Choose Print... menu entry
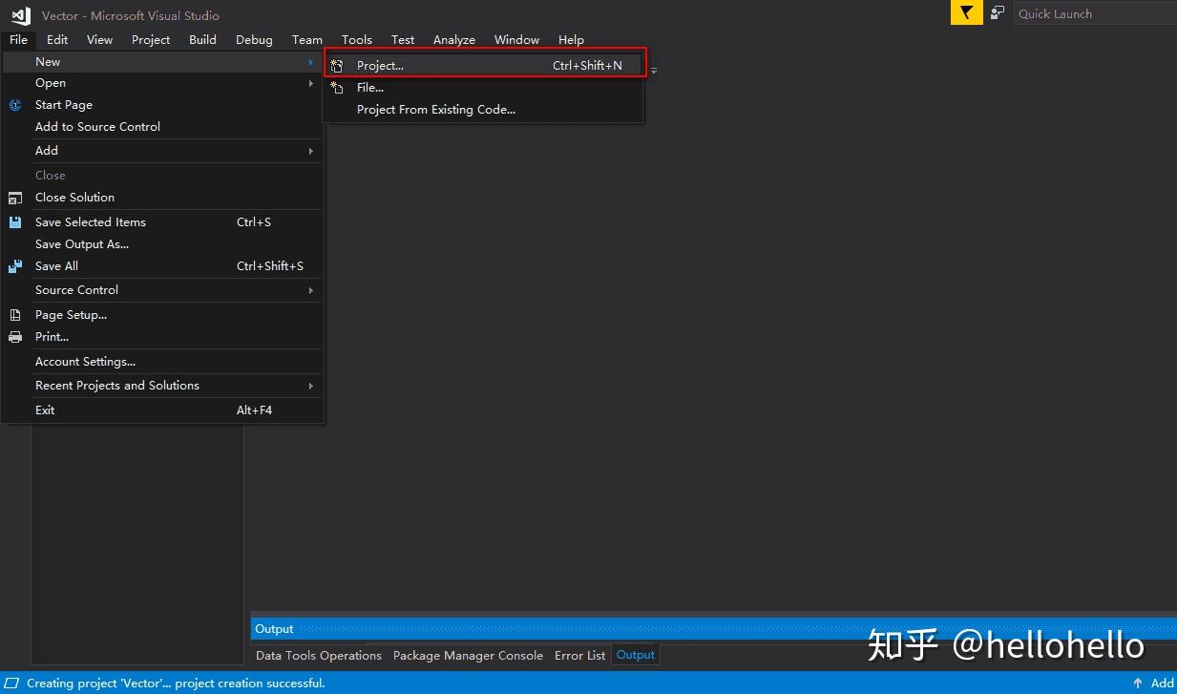Viewport: 1177px width, 694px height. coord(162,337)
